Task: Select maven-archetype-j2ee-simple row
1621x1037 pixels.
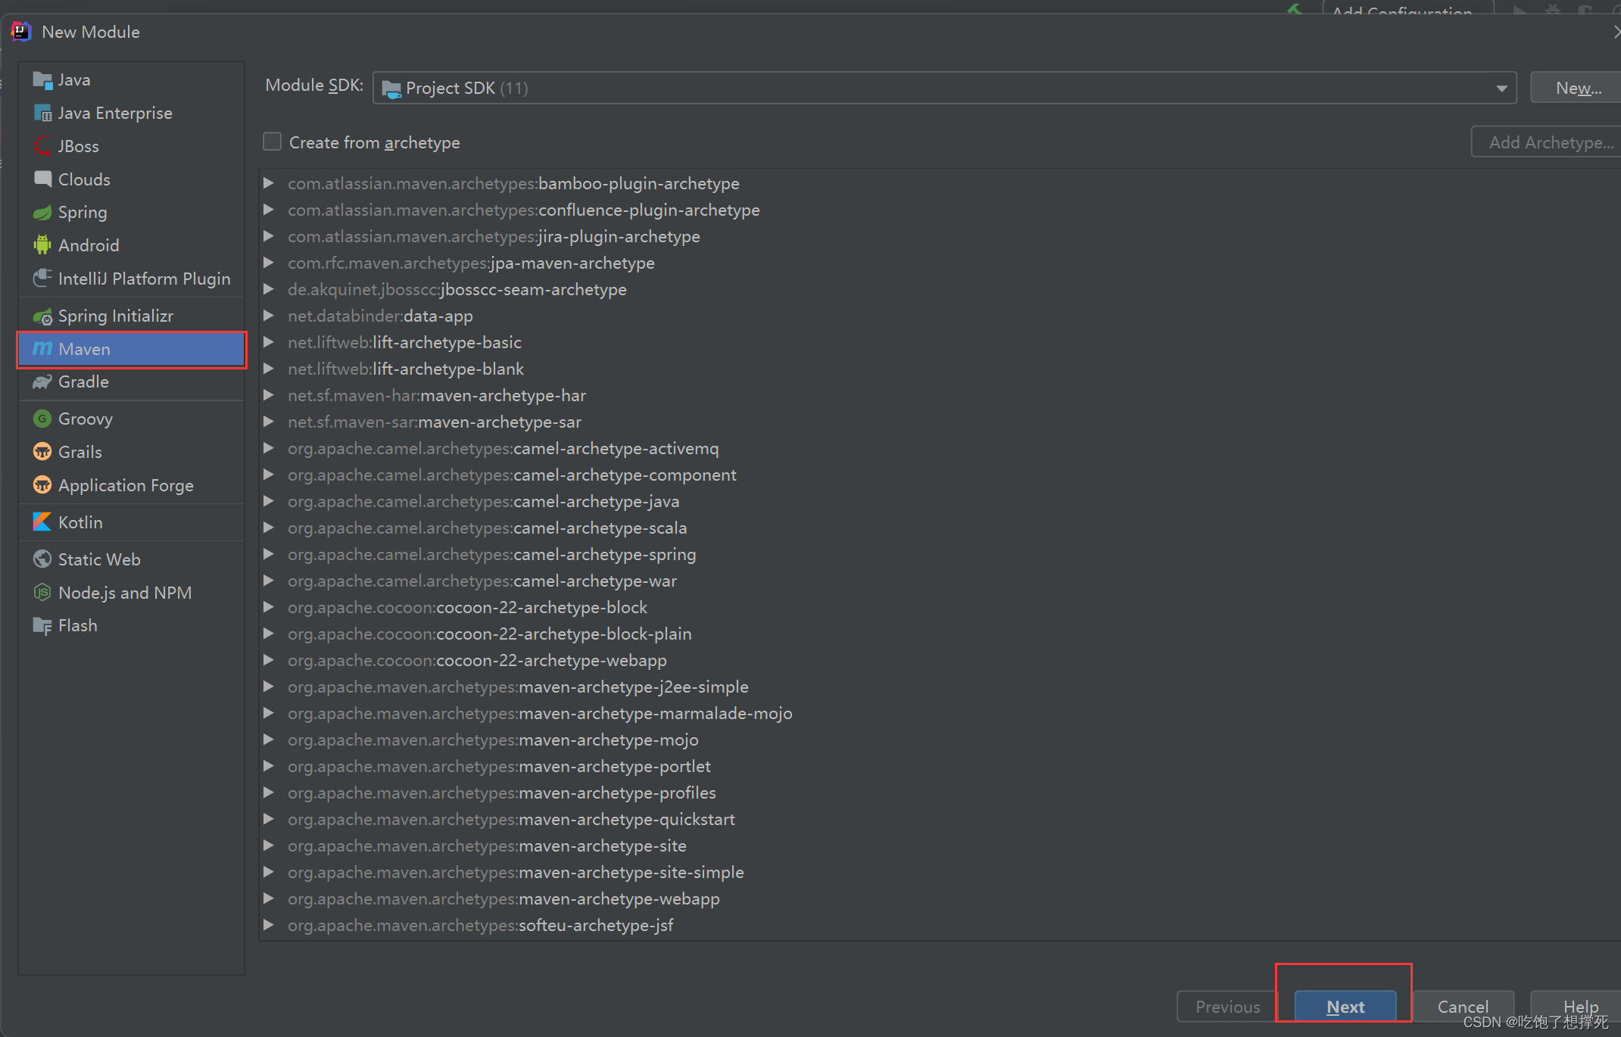Action: click(940, 687)
